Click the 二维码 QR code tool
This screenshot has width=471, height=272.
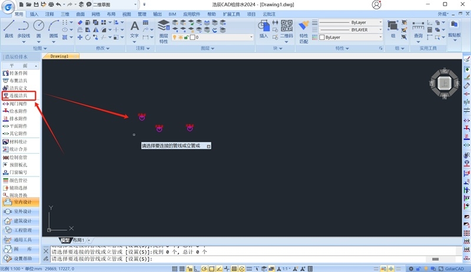(287, 29)
